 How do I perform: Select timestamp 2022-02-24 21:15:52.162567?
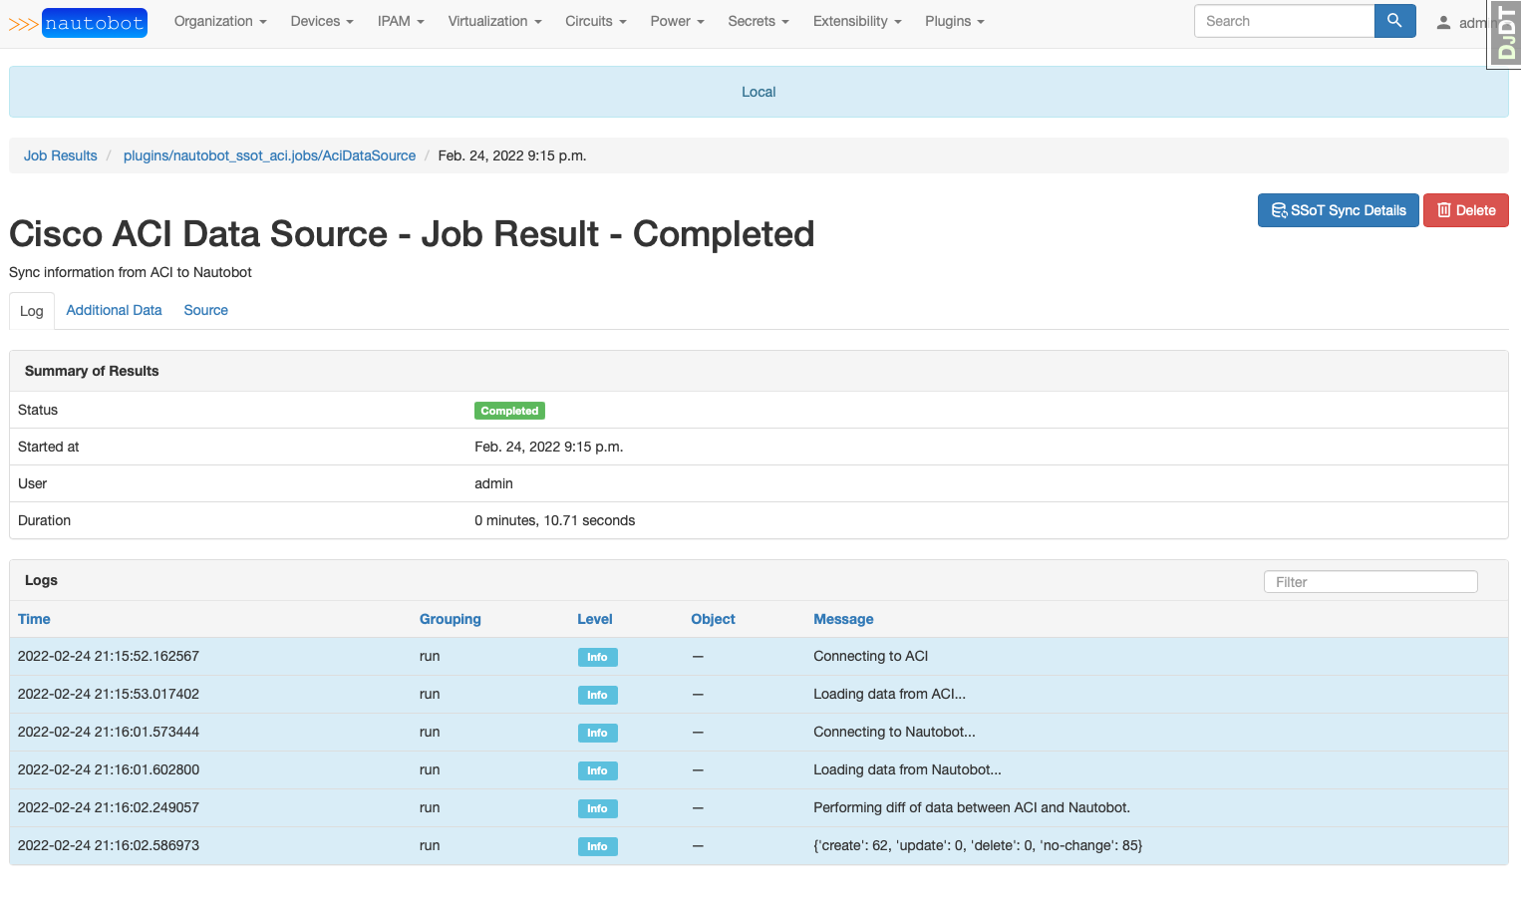[109, 656]
